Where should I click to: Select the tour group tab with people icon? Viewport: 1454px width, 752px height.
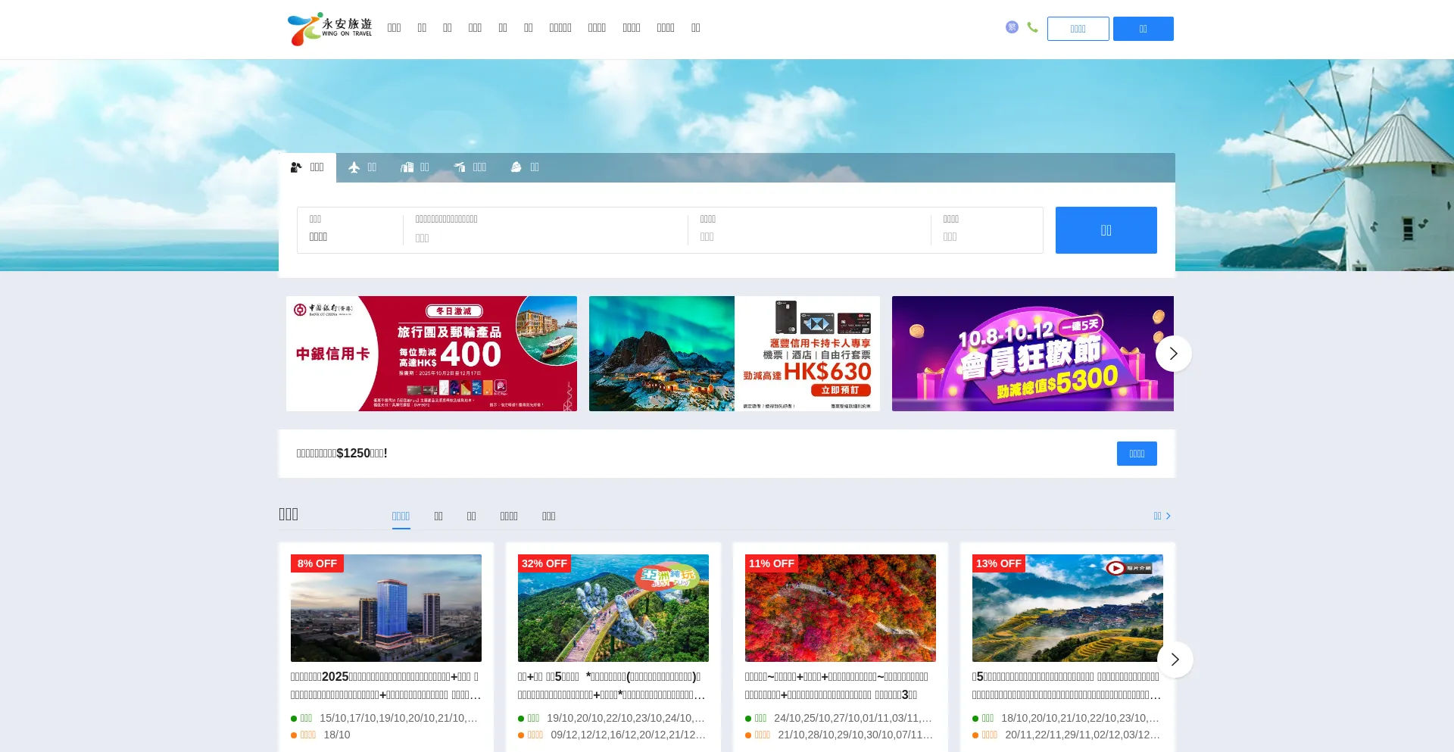[x=307, y=167]
